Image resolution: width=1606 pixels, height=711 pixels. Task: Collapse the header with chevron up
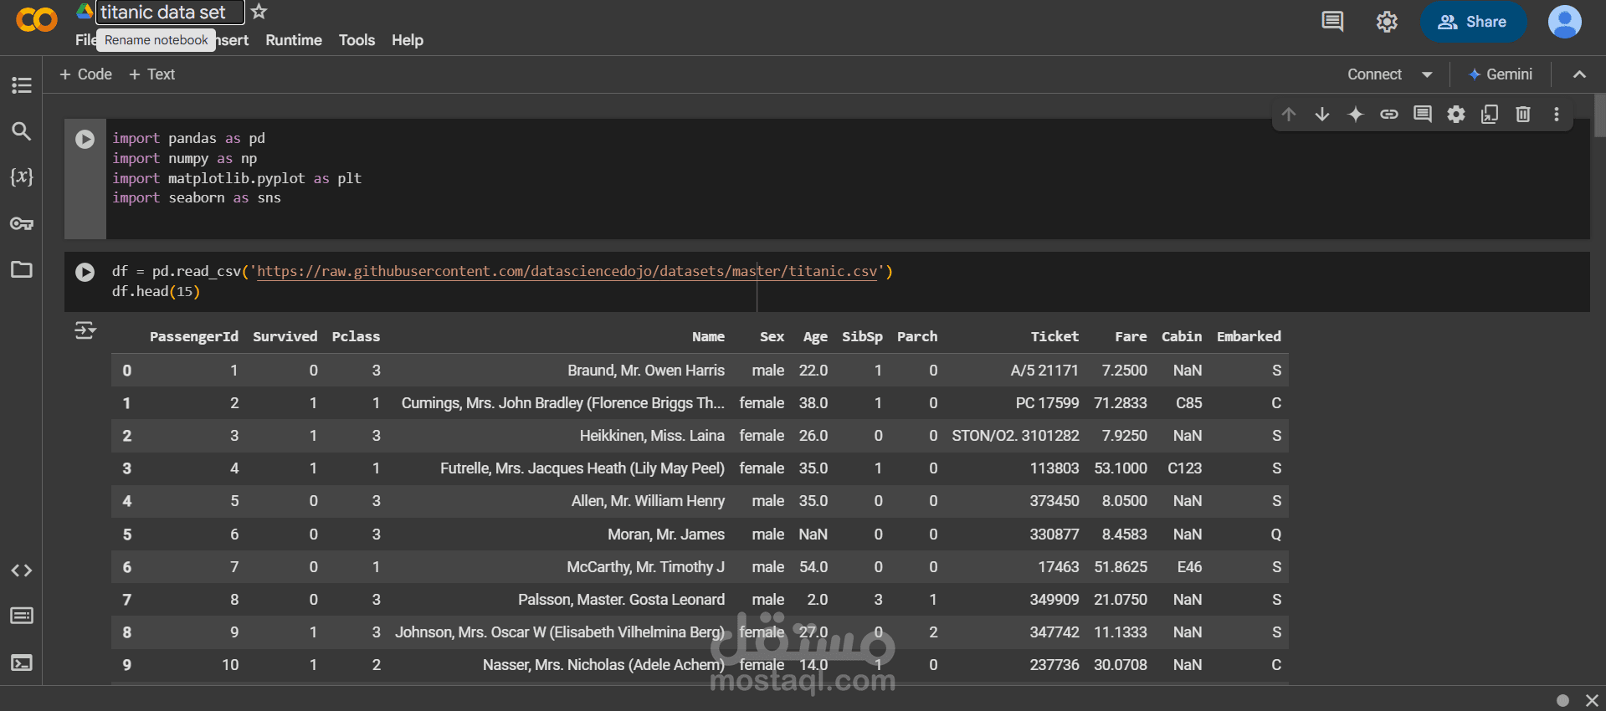[1579, 74]
